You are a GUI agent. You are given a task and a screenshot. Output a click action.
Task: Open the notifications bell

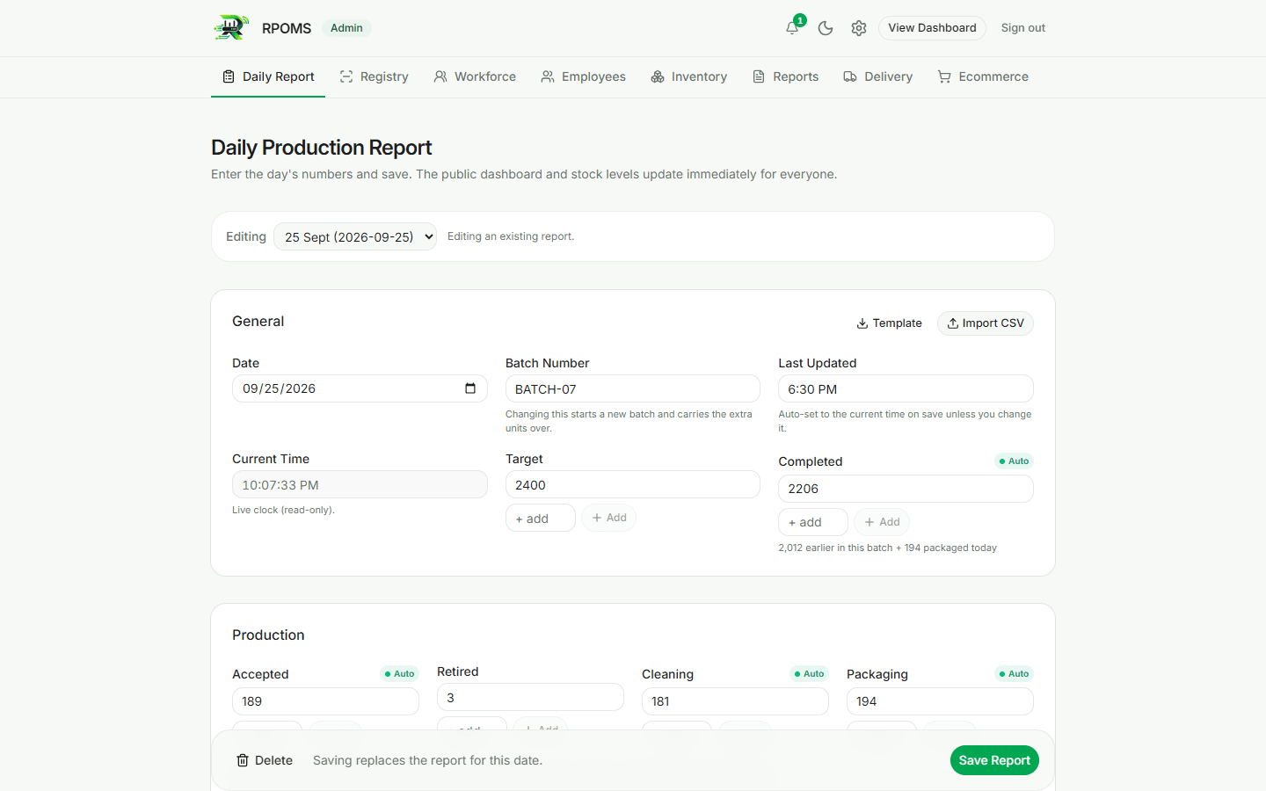[x=792, y=28]
